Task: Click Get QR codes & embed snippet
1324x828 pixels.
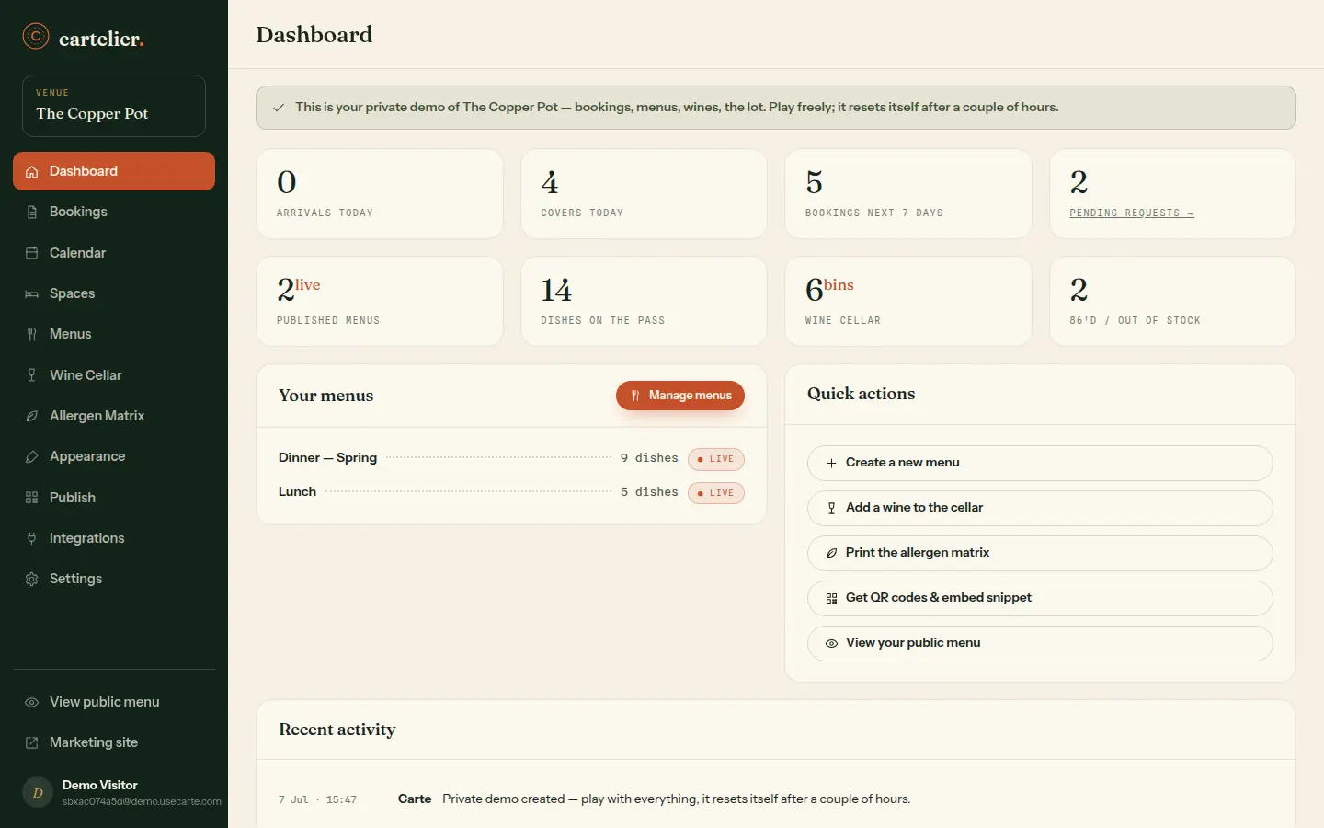Action: (x=1040, y=598)
